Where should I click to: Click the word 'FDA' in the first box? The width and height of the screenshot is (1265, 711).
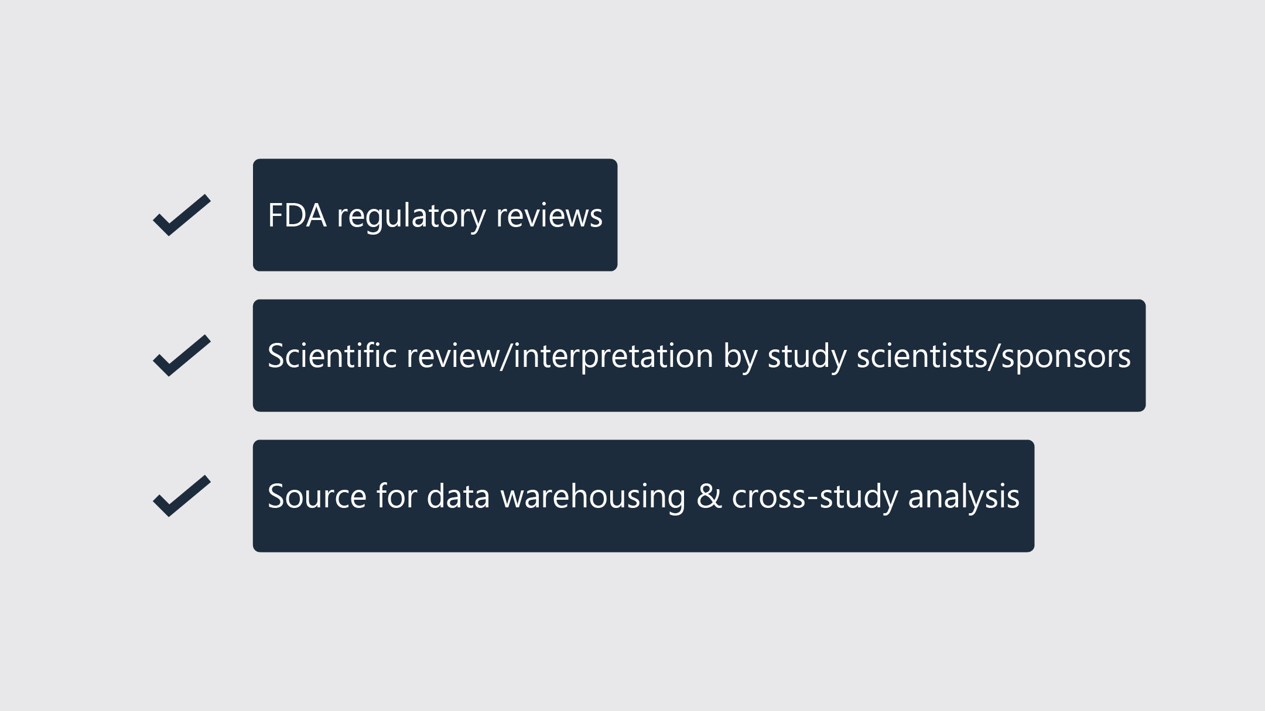point(297,215)
